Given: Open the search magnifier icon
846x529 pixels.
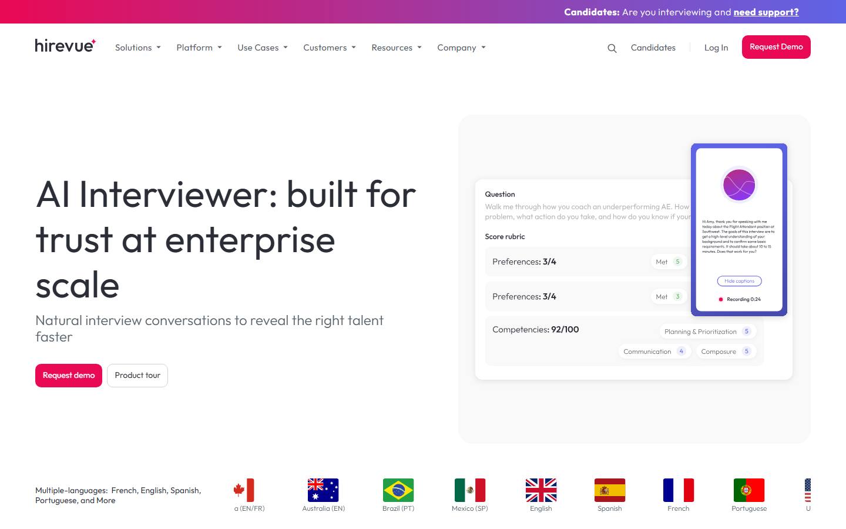Looking at the screenshot, I should (x=612, y=48).
